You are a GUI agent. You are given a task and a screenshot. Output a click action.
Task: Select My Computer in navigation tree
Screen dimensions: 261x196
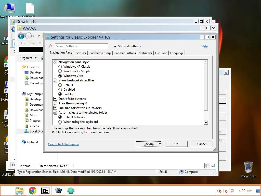35,94
